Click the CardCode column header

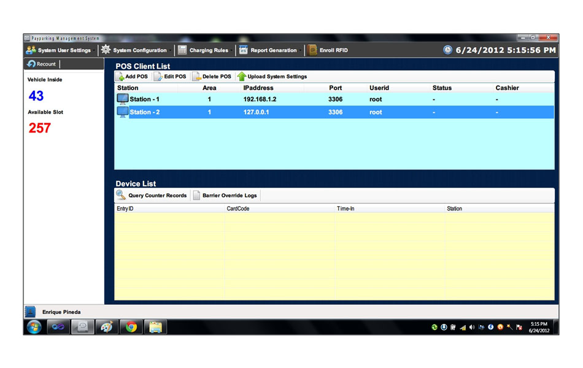tap(238, 209)
